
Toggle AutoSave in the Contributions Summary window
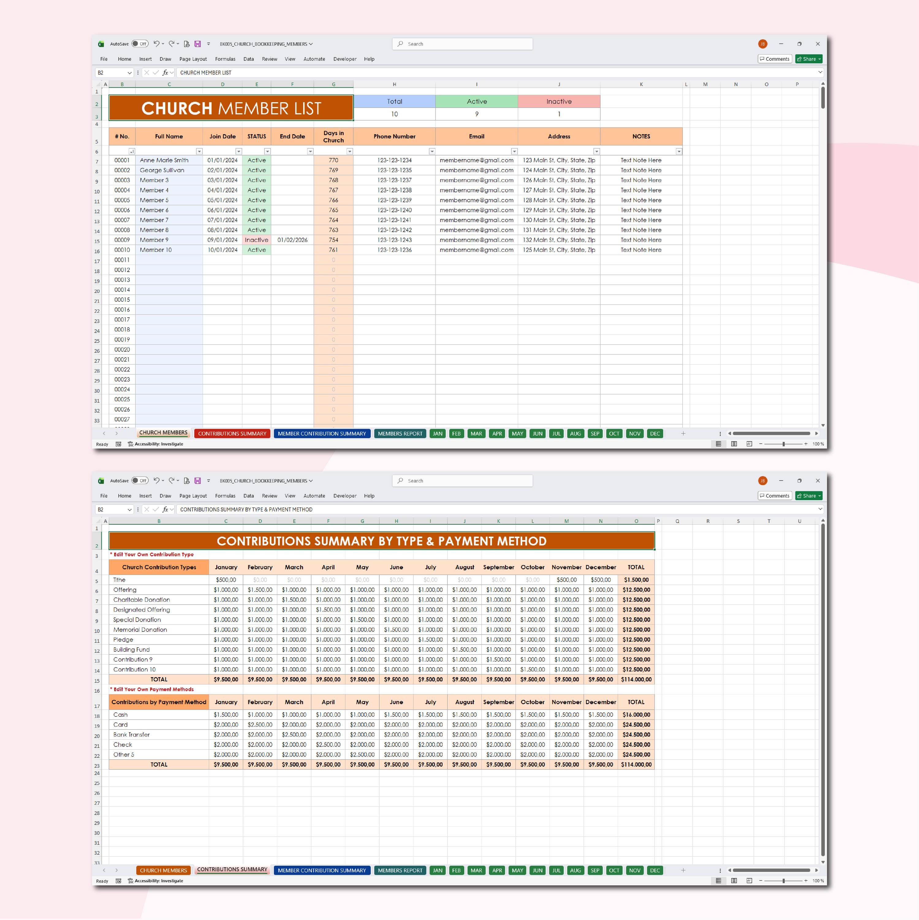click(x=140, y=481)
